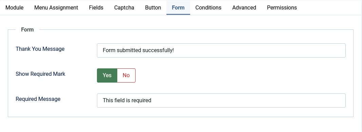Switch to the Module tab
Image resolution: width=362 pixels, height=132 pixels.
14,7
